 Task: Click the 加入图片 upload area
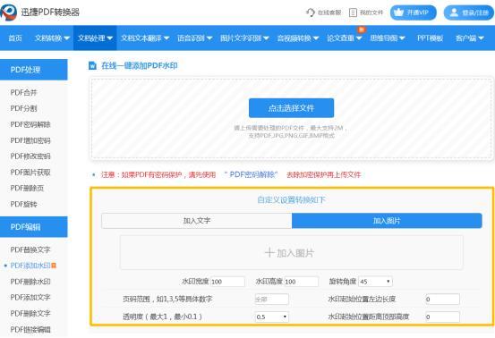[291, 252]
